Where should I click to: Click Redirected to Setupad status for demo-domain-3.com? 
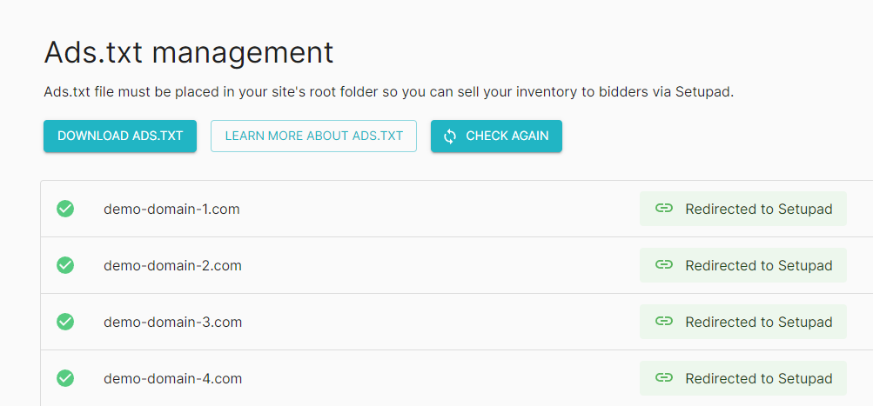[x=743, y=322]
